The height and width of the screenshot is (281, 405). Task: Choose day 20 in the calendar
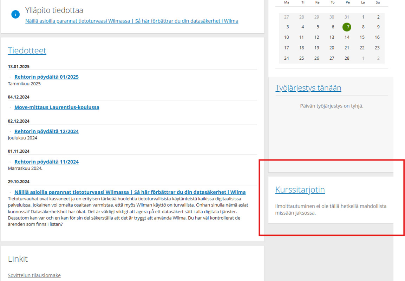pos(332,48)
